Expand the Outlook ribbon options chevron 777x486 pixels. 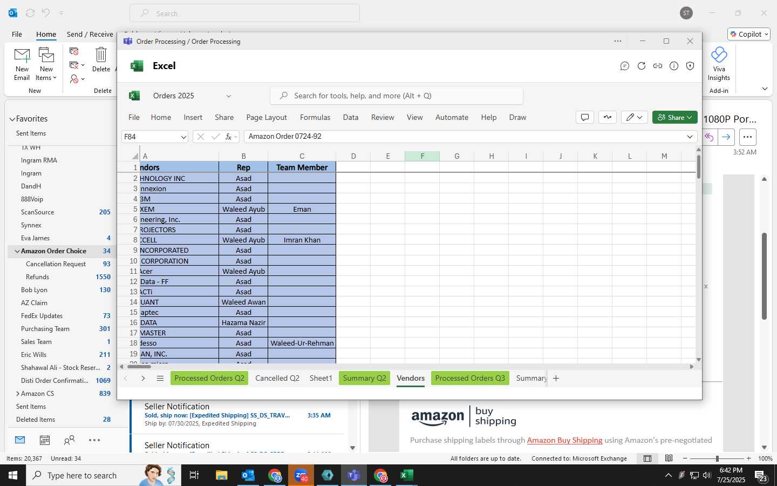765,89
